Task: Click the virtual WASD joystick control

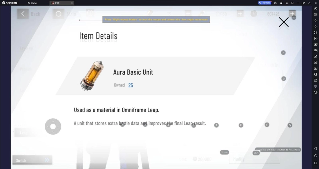Action: (x=53, y=126)
